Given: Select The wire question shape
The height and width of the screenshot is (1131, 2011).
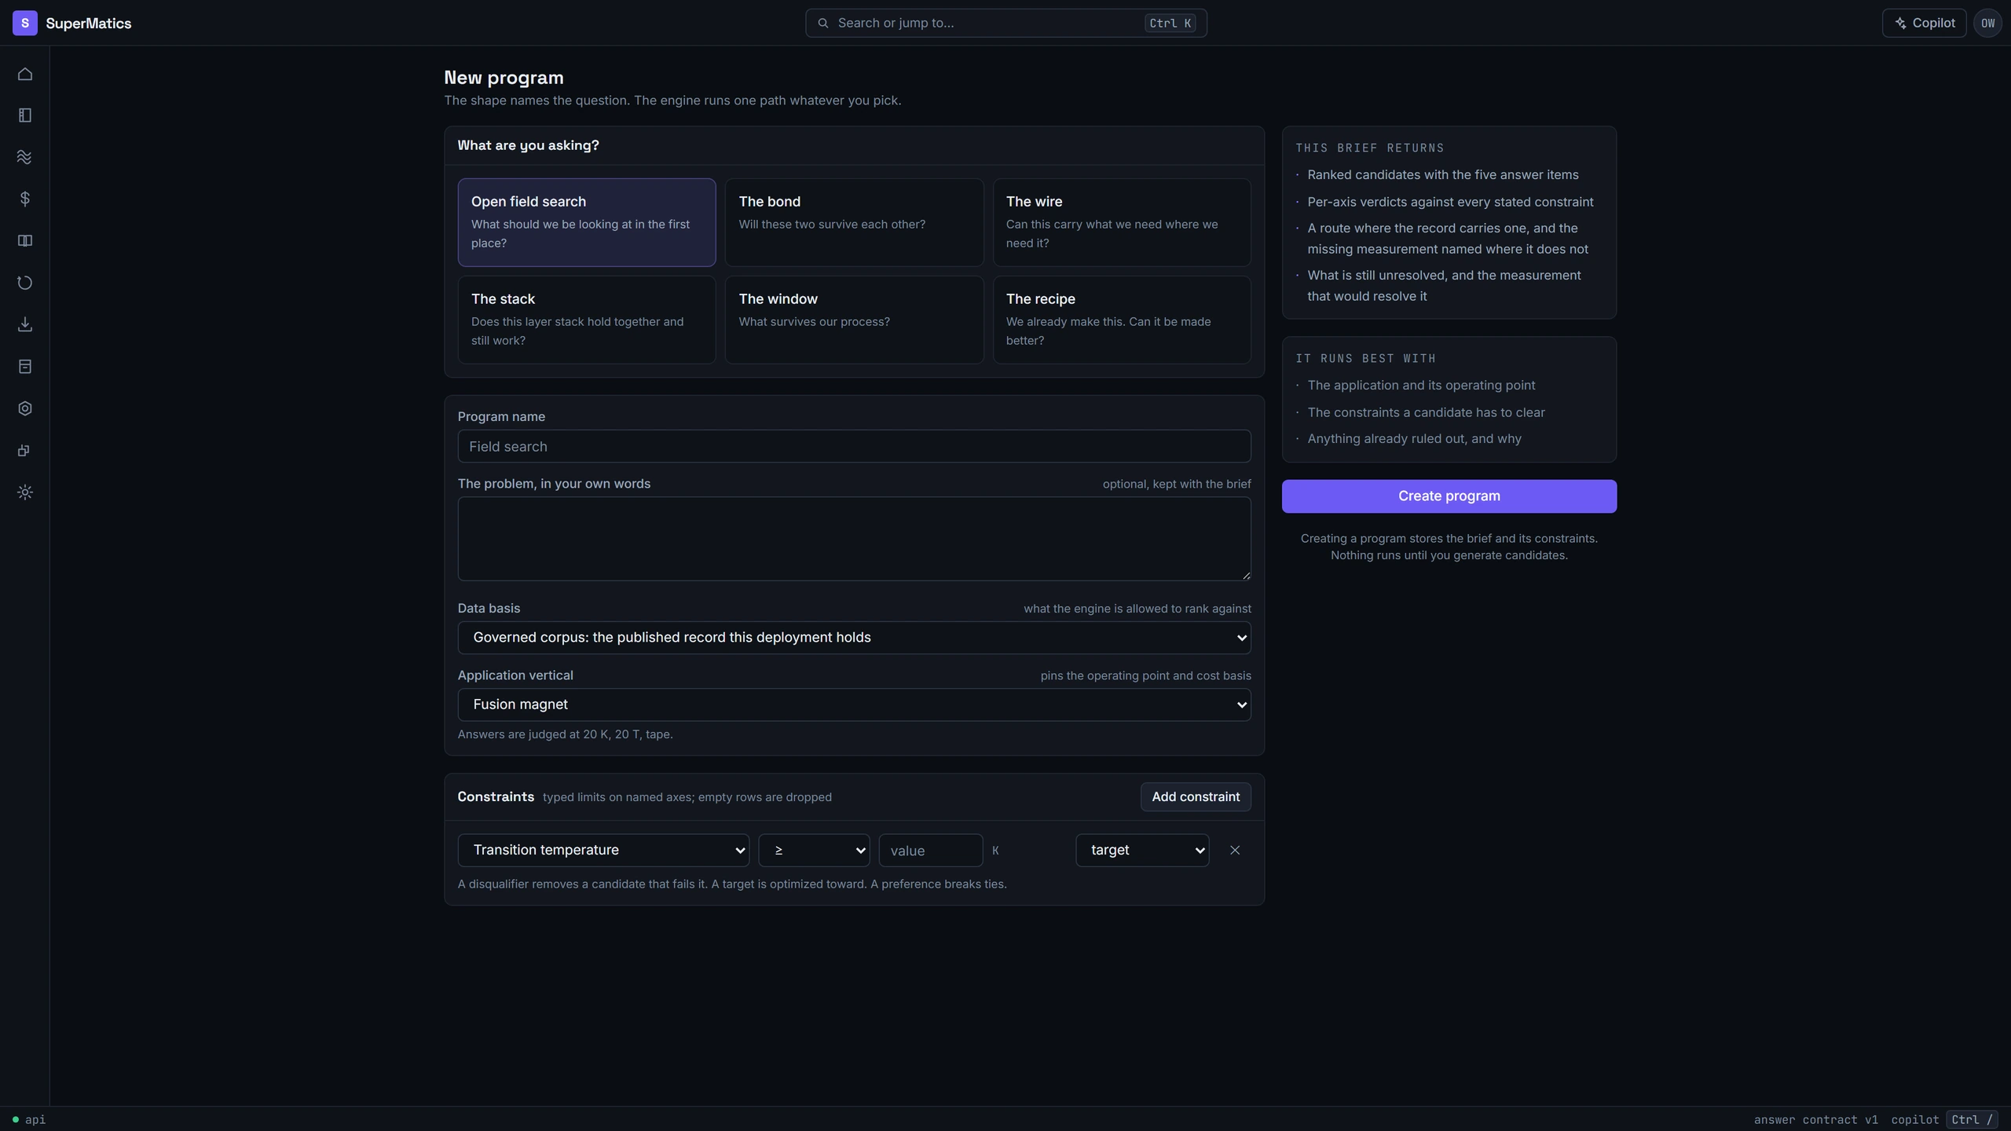Looking at the screenshot, I should 1122,222.
